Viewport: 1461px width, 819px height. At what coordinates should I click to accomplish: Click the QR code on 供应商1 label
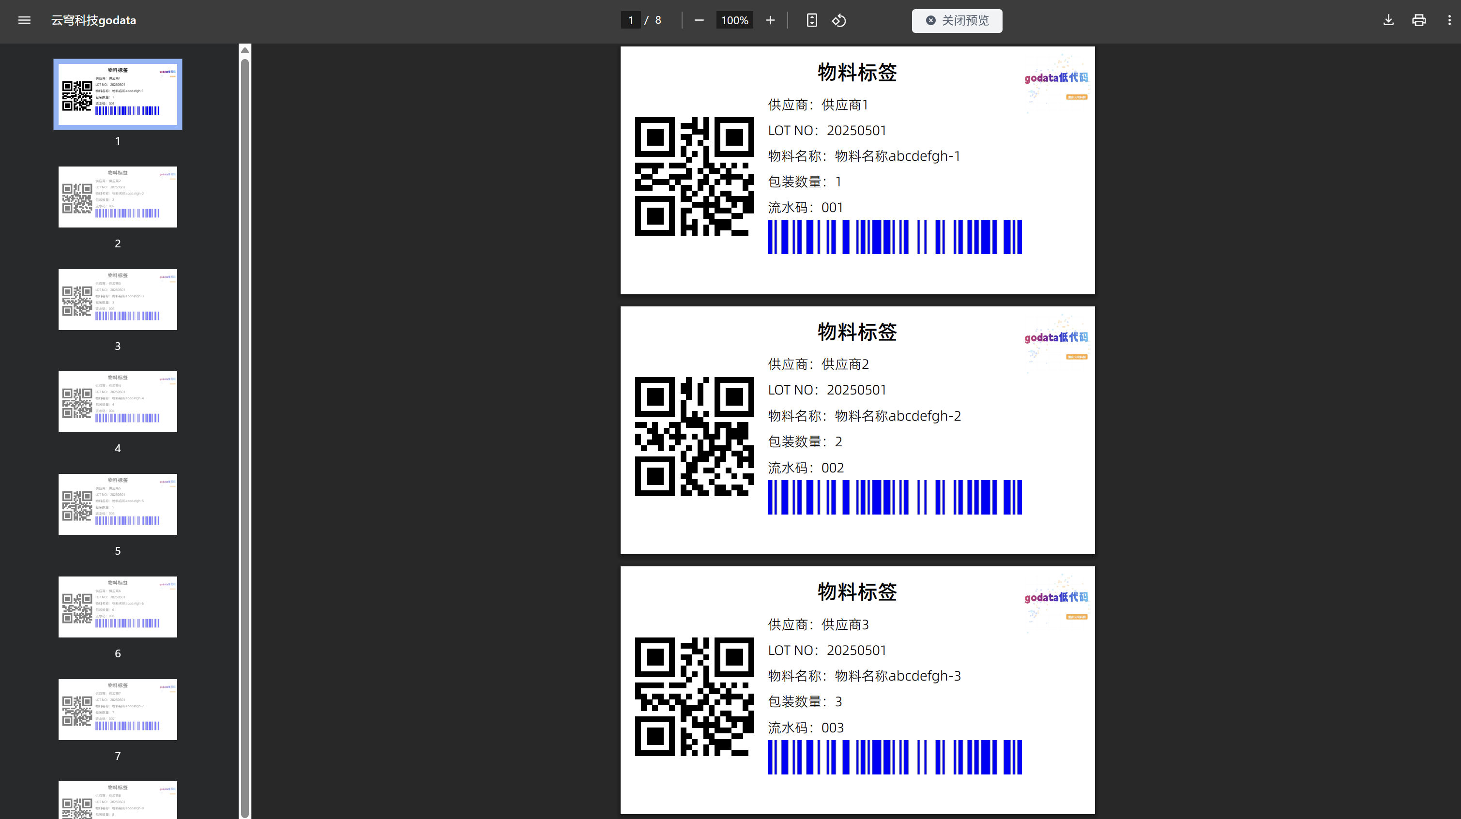[694, 176]
